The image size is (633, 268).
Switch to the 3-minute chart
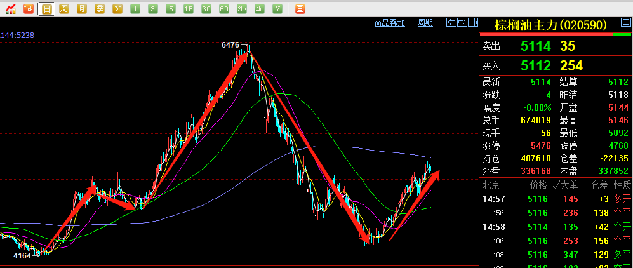click(153, 8)
